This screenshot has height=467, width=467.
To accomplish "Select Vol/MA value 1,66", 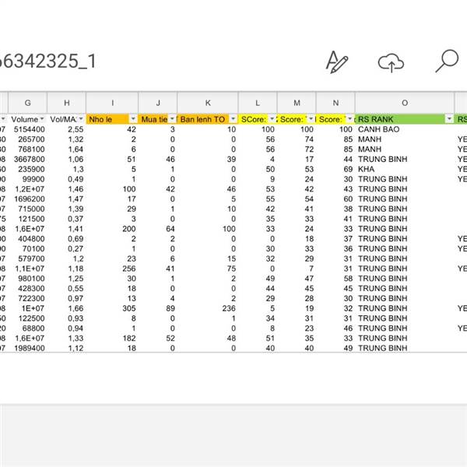I will (x=67, y=308).
